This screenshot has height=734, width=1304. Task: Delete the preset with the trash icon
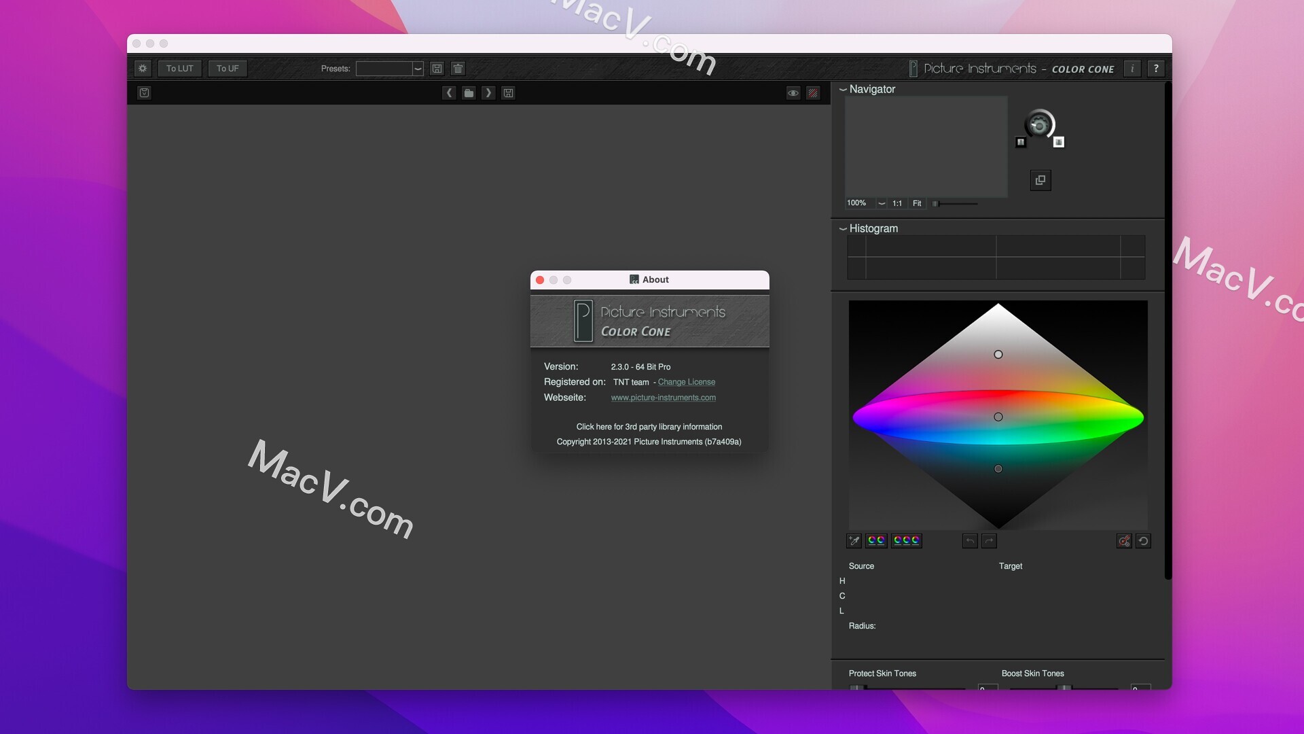[x=458, y=69]
